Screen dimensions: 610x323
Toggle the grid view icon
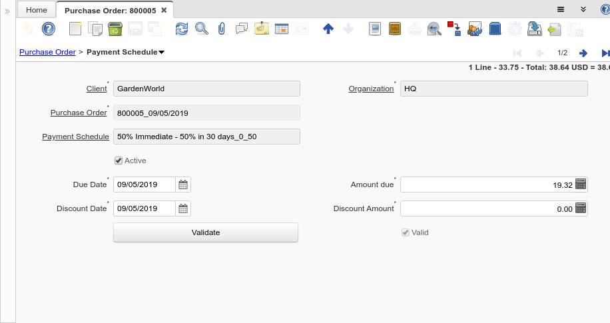pos(282,29)
